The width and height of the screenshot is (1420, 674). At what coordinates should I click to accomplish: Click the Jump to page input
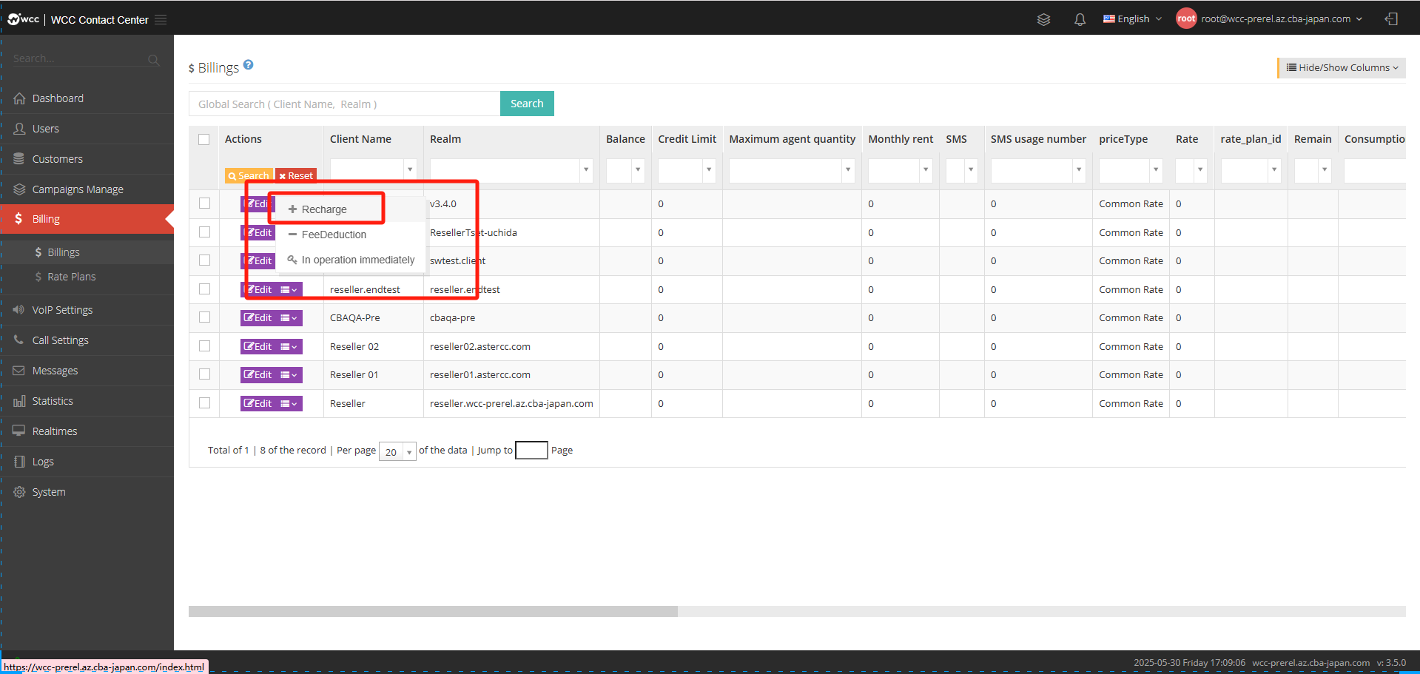point(531,450)
